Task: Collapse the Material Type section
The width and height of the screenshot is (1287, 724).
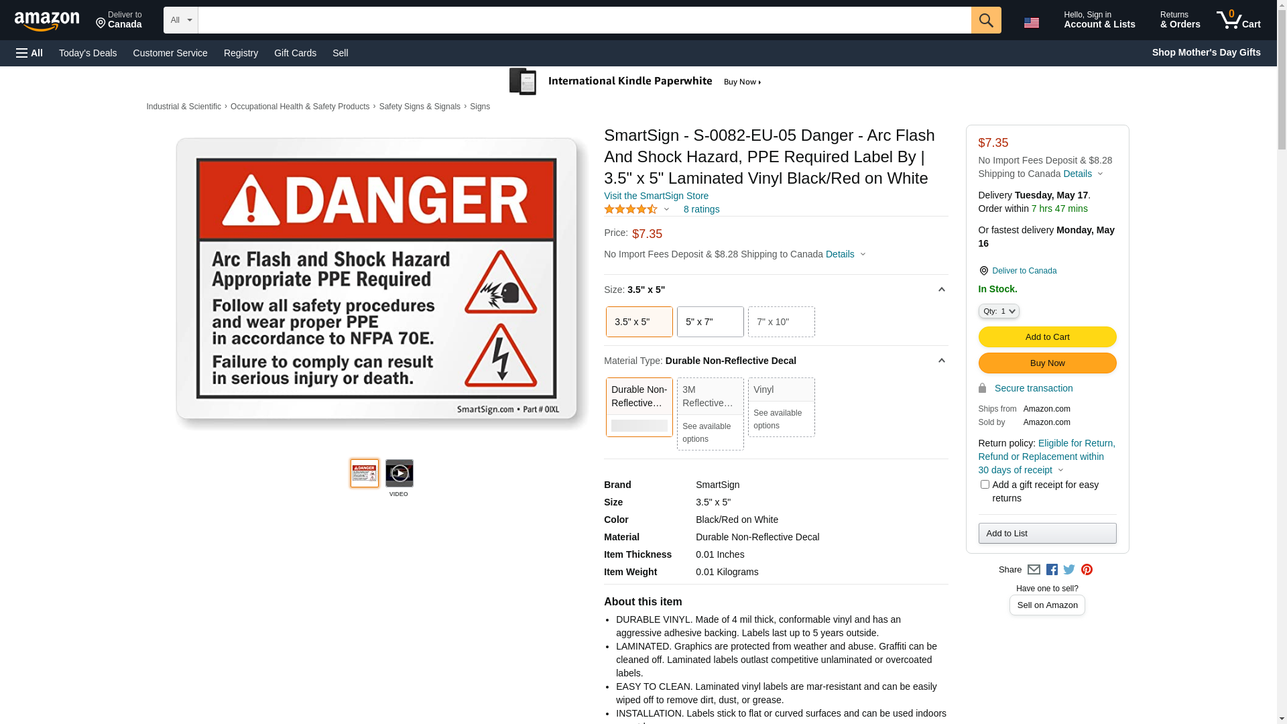Action: pyautogui.click(x=941, y=361)
